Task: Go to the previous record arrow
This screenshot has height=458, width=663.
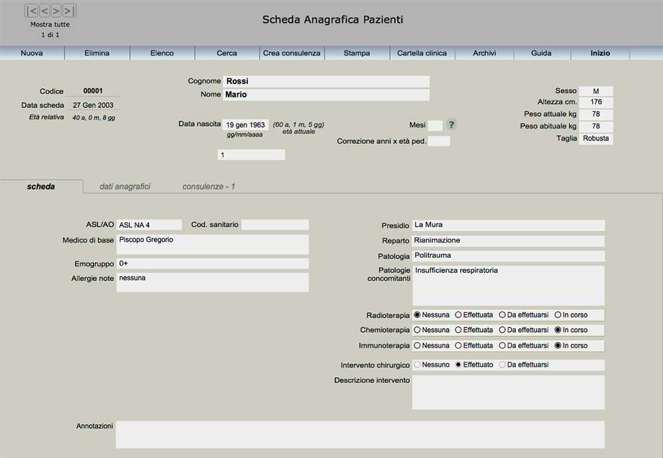Action: 44,11
